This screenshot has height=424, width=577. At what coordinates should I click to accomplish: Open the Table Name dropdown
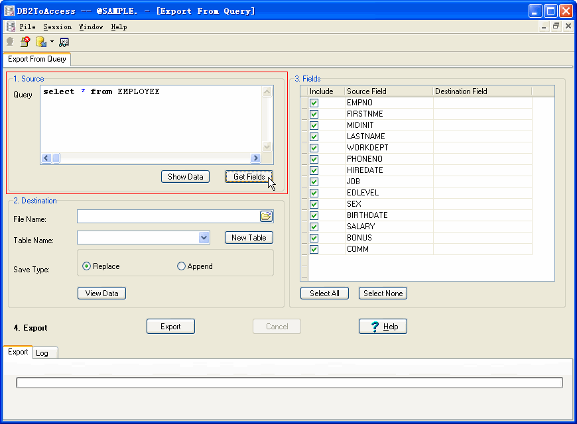204,238
